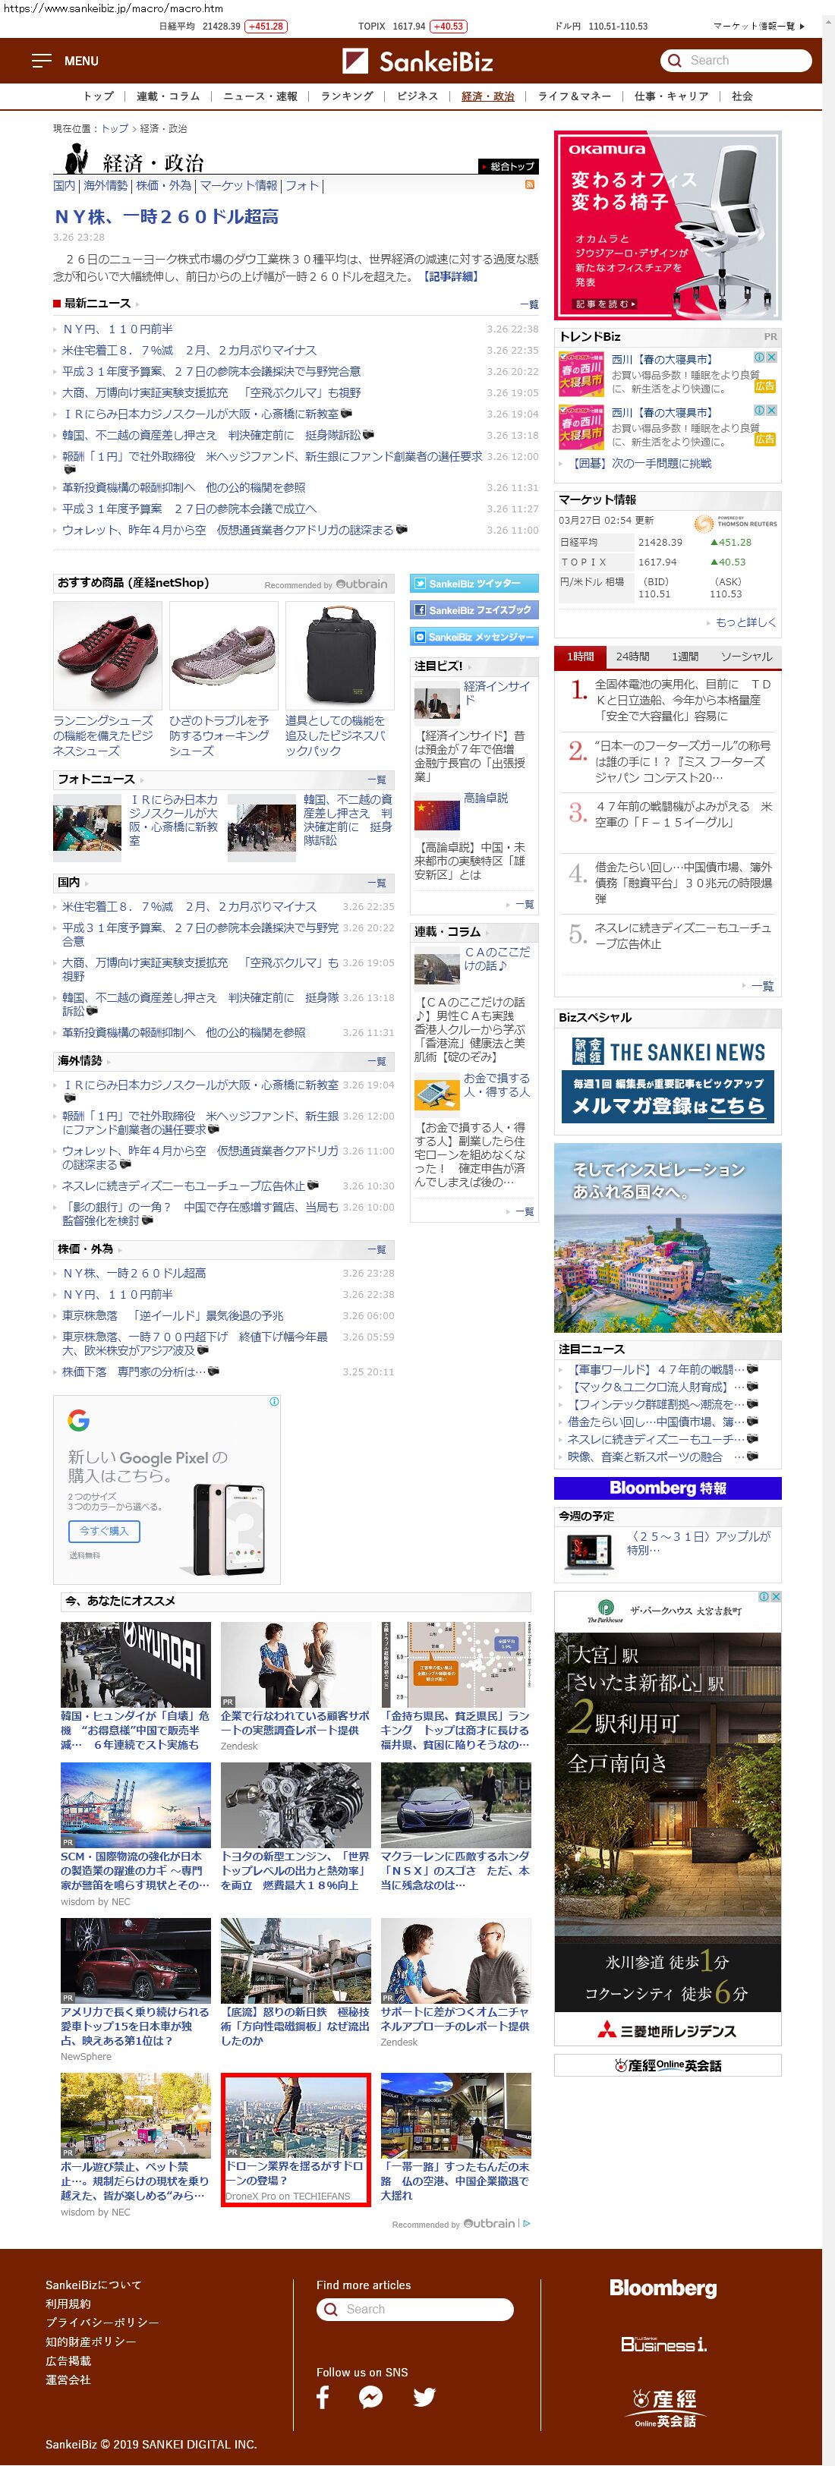Click the SankeiBiz logo in header
The width and height of the screenshot is (835, 2466).
pos(417,61)
